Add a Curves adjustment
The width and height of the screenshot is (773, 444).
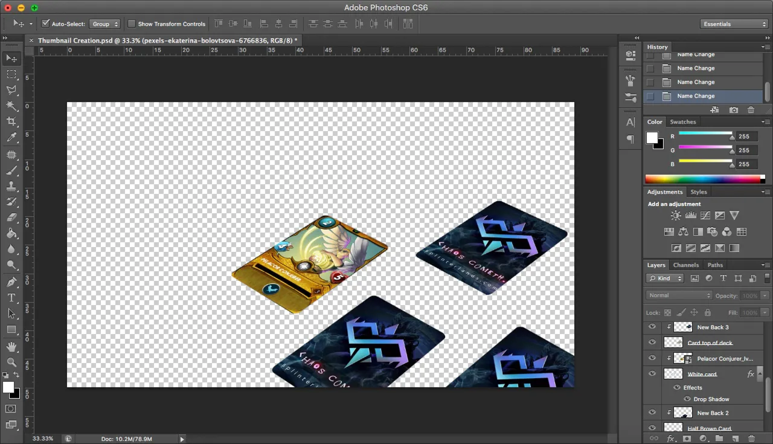pyautogui.click(x=705, y=215)
